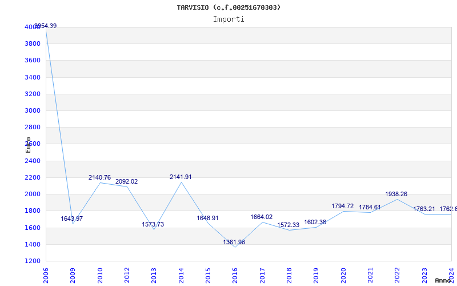The image size is (457, 286).
Task: Click the data label 1573.73
Action: 153,224
